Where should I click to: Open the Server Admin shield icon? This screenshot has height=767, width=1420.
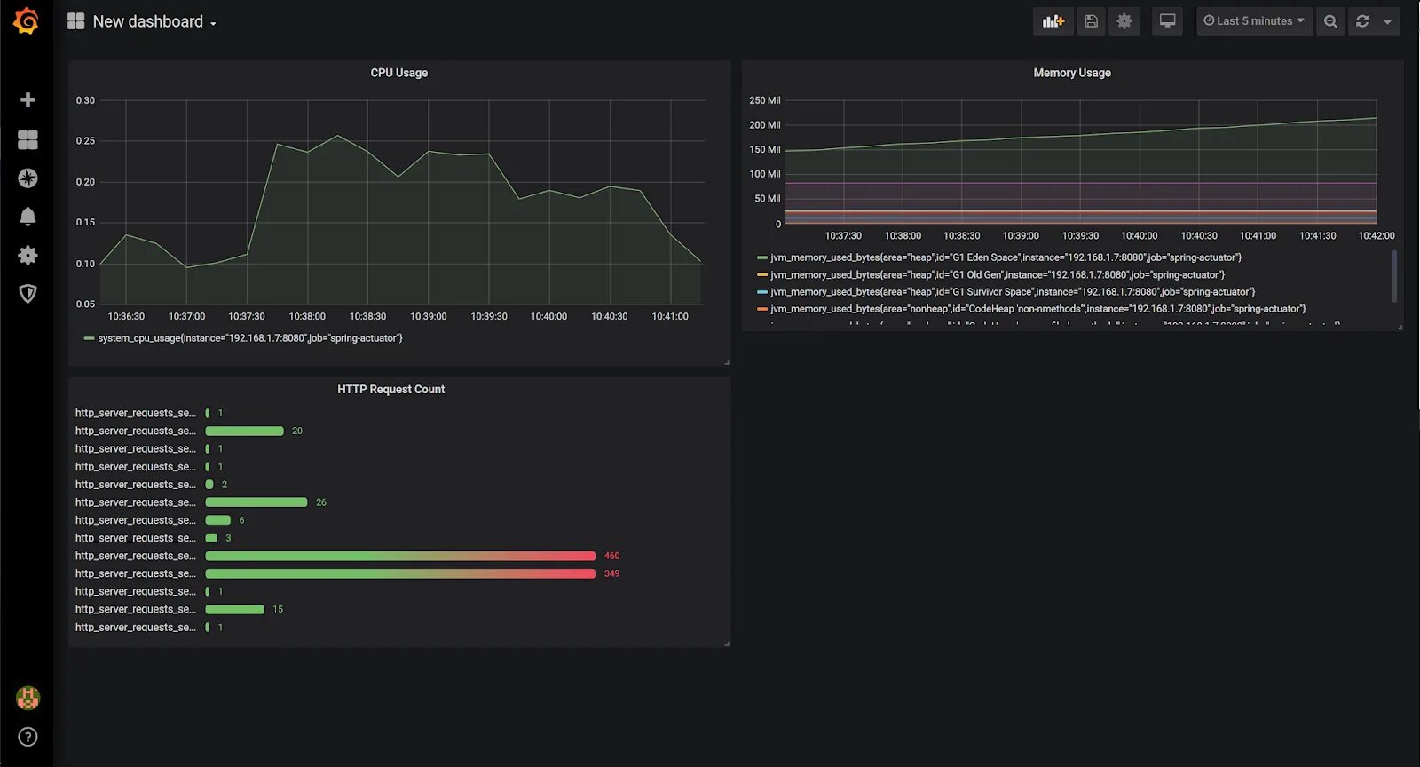pyautogui.click(x=28, y=294)
